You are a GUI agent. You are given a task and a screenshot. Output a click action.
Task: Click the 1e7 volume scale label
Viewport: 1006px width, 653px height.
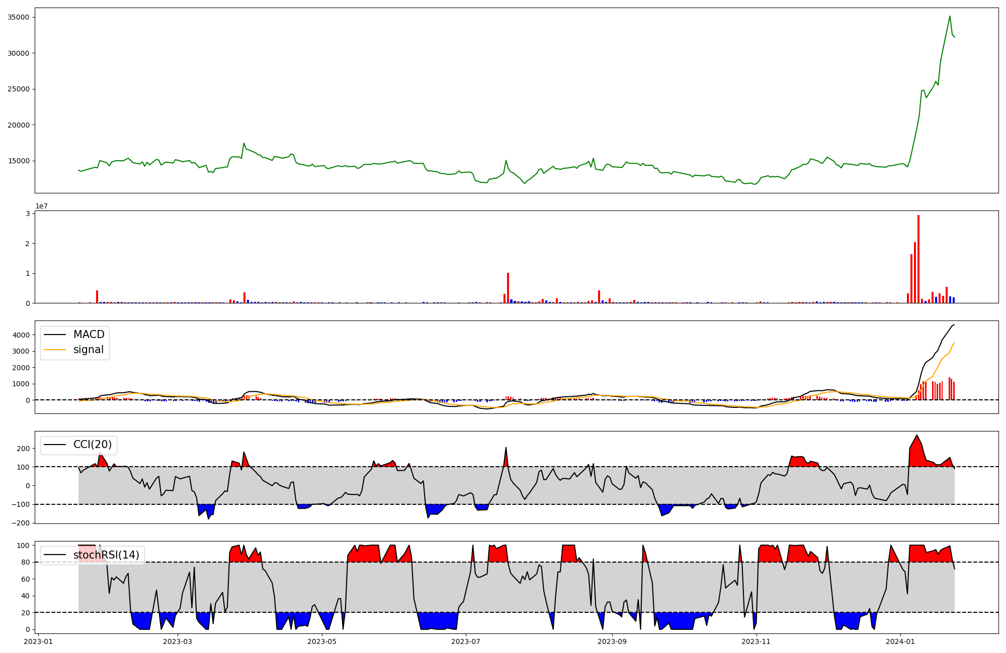41,206
